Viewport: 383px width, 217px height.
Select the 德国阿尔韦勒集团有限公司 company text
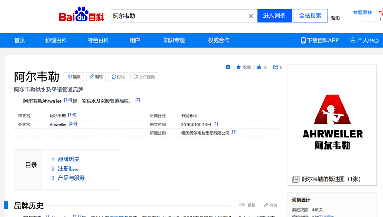[x=205, y=133]
